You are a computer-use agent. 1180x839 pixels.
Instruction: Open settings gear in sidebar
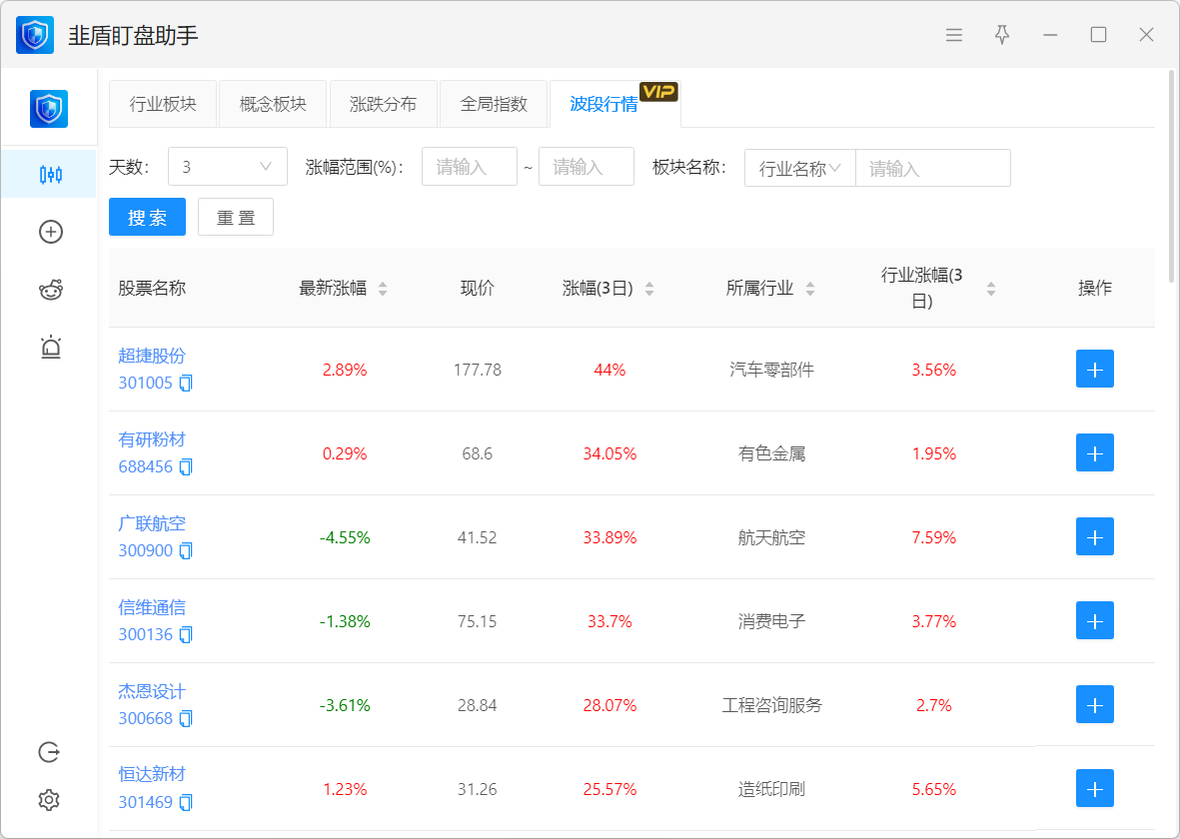(x=49, y=800)
